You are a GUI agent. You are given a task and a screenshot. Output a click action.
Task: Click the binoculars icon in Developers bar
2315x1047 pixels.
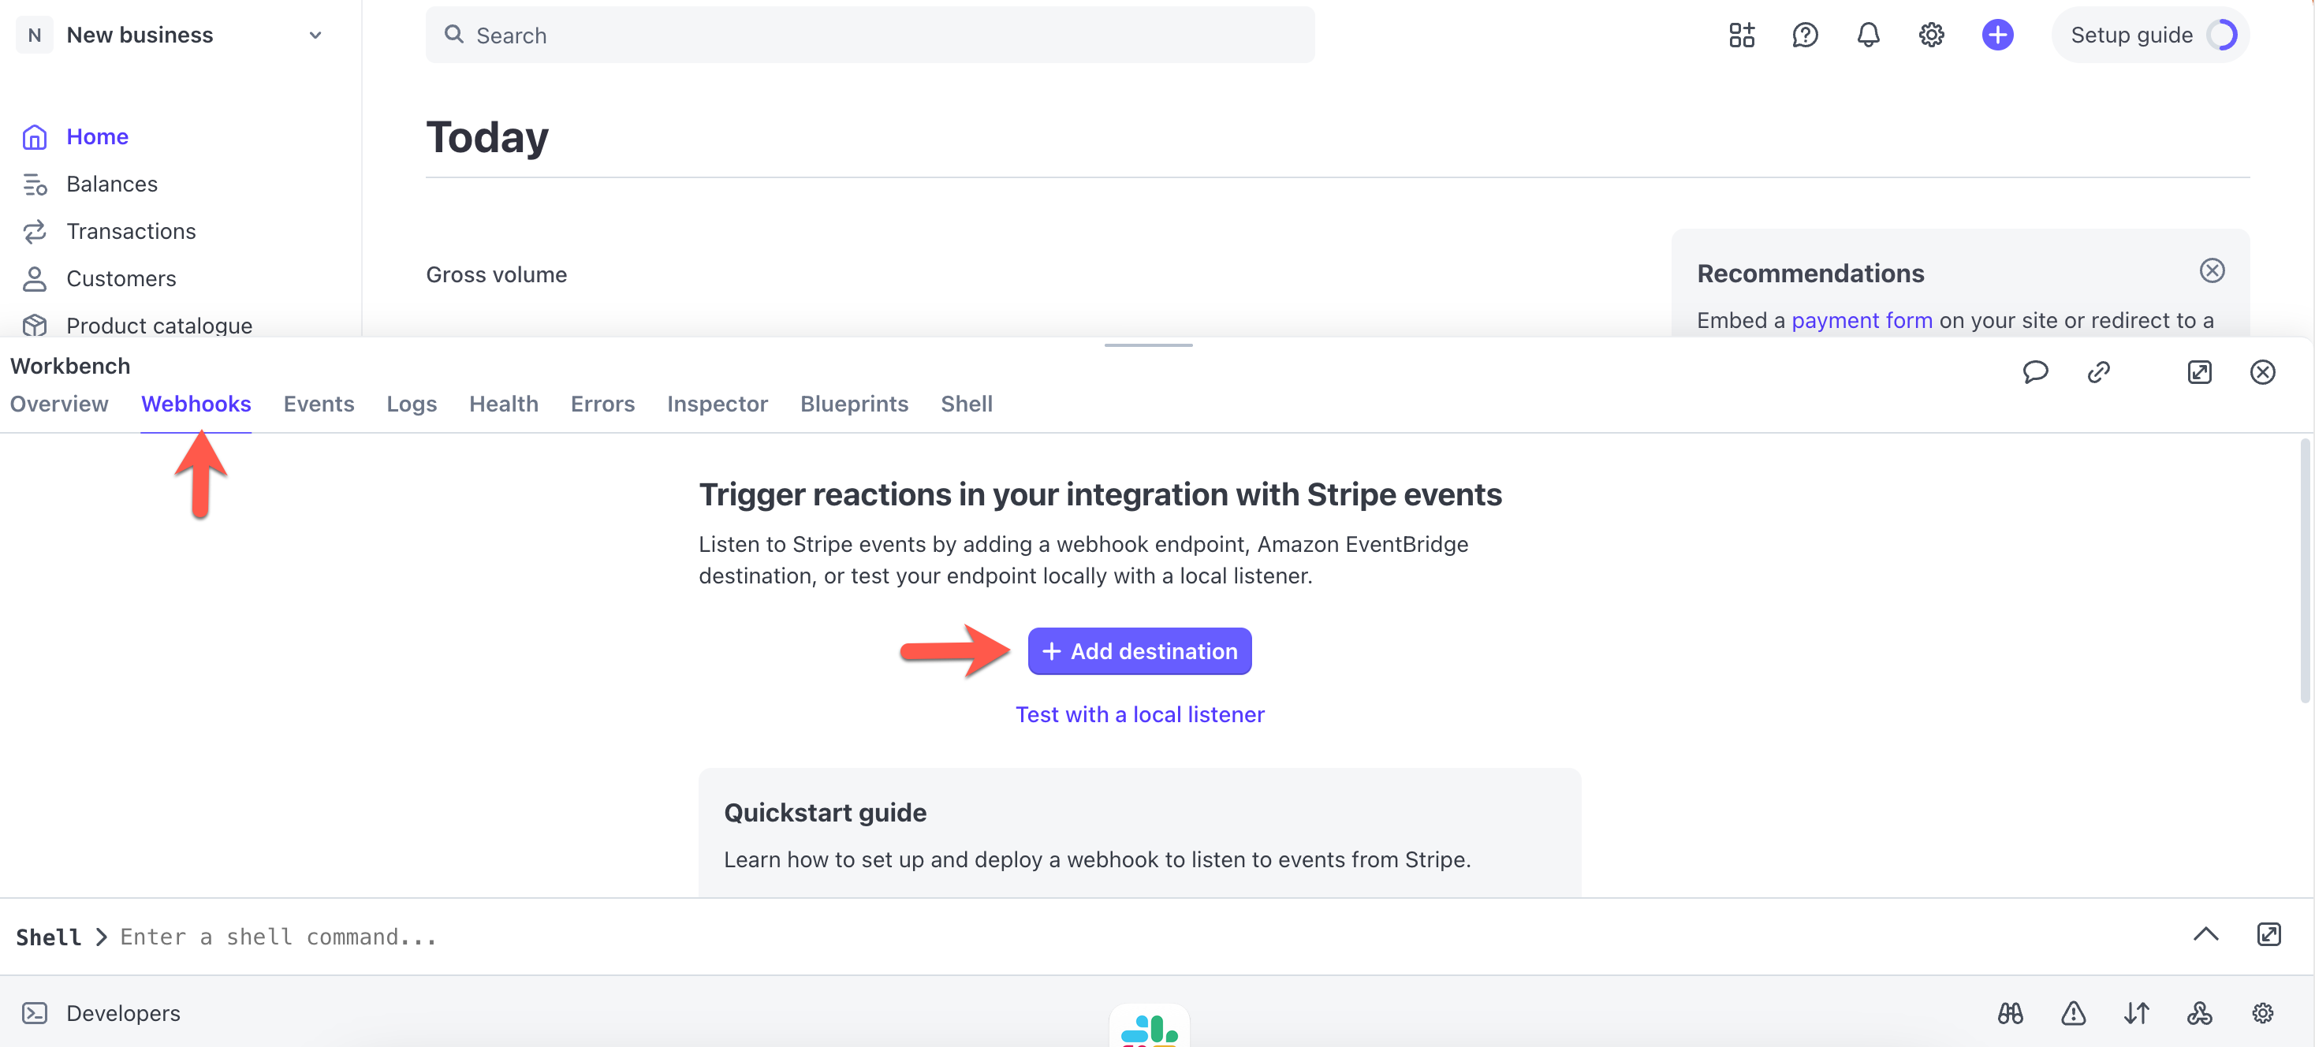[2009, 1013]
